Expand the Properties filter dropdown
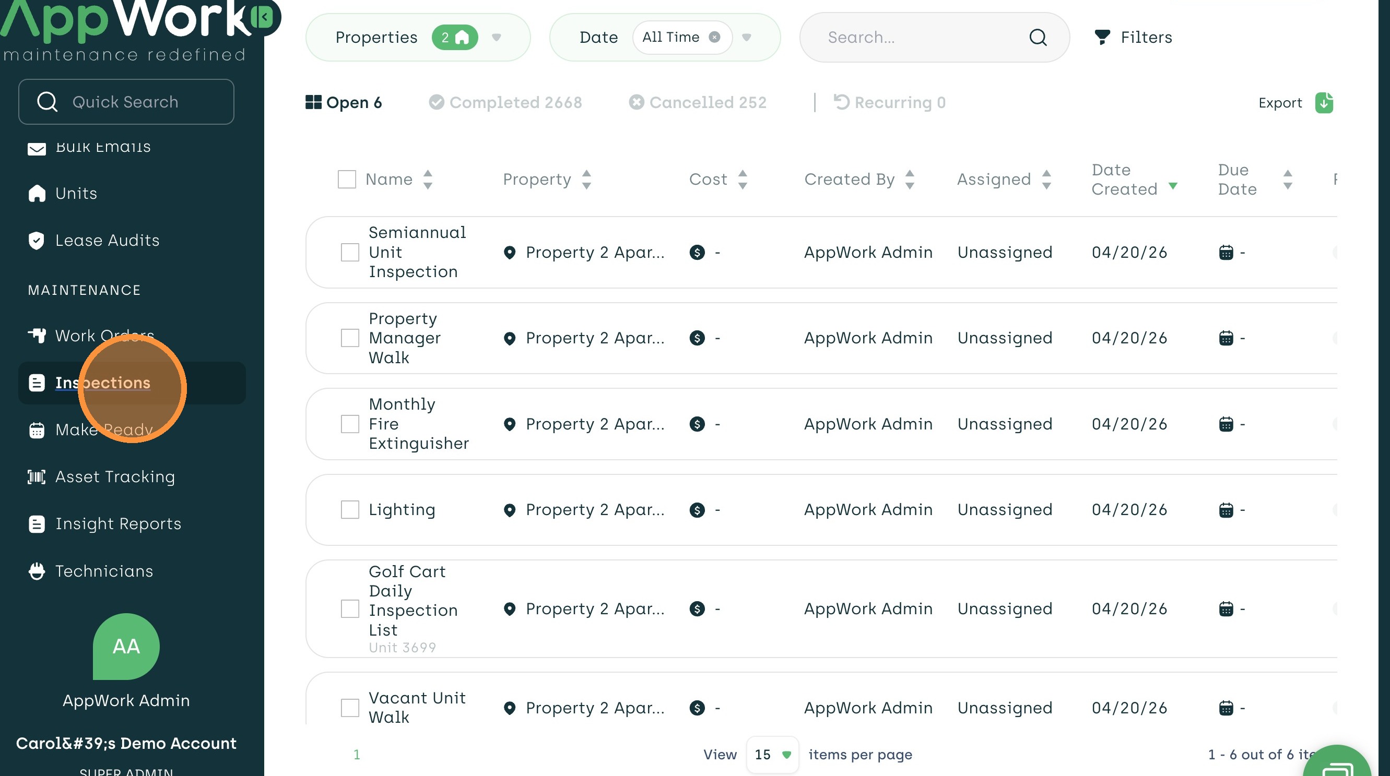This screenshot has height=776, width=1390. click(497, 37)
